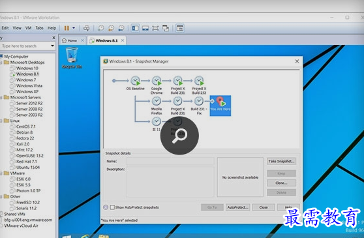Click the AutoProtect... button
Viewport: 364px width, 238px height.
pos(237,207)
